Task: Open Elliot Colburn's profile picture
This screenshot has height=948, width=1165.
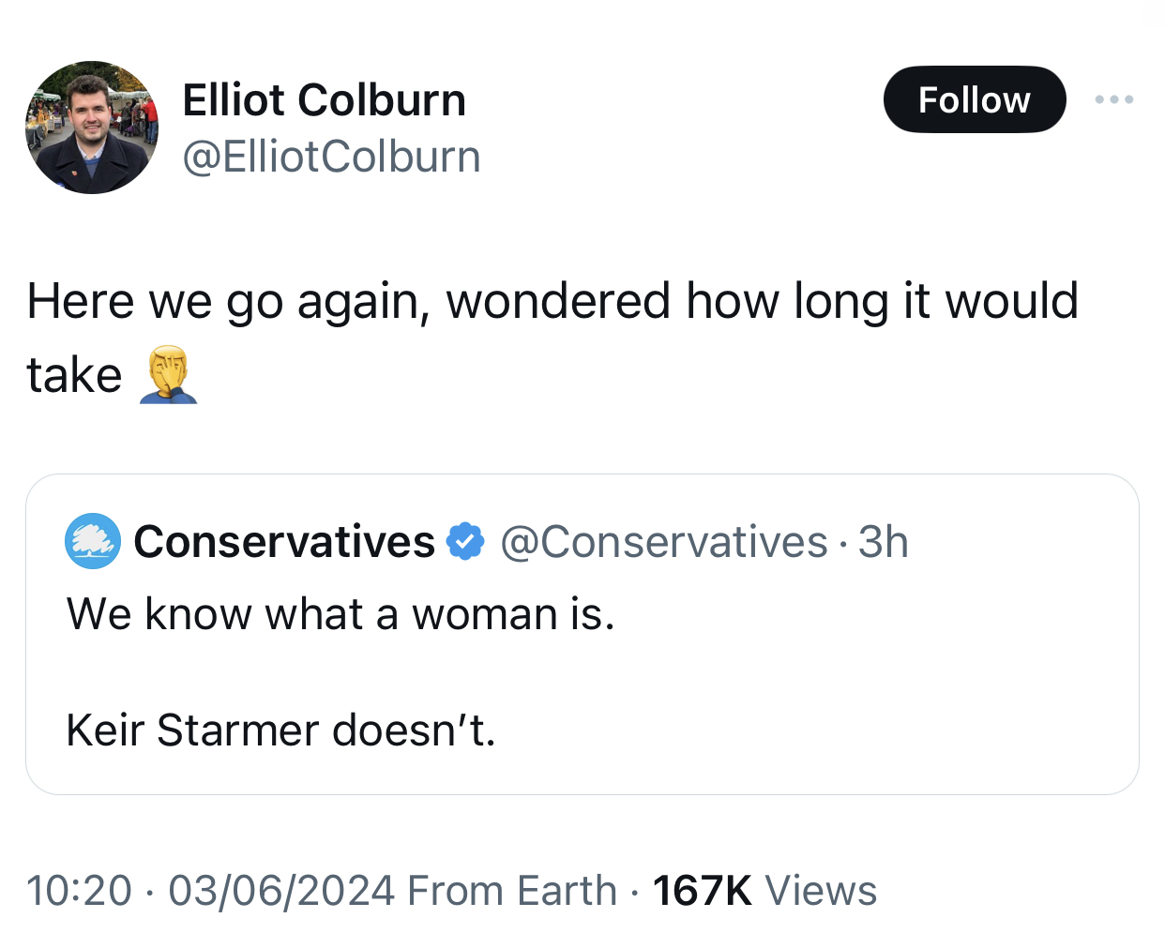Action: (x=92, y=128)
